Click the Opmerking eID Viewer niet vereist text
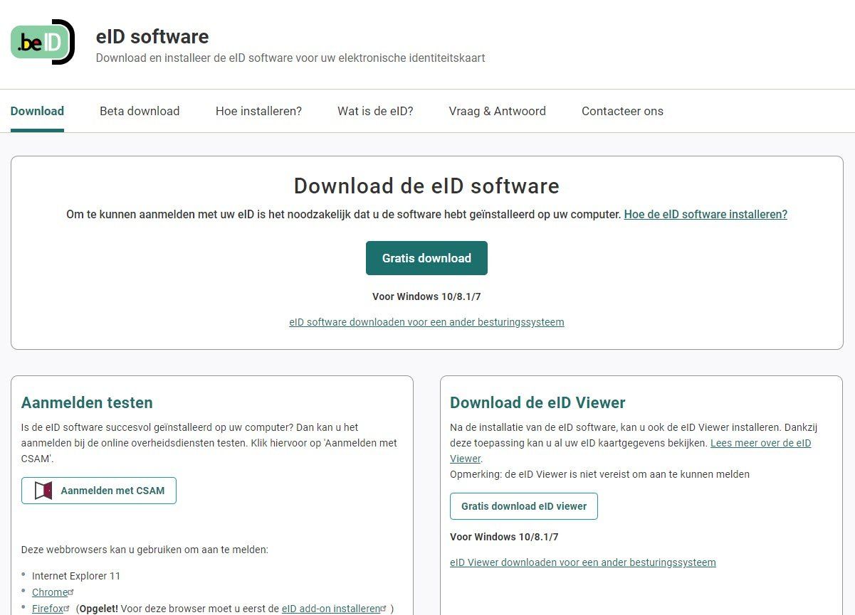The height and width of the screenshot is (615, 855). click(599, 474)
